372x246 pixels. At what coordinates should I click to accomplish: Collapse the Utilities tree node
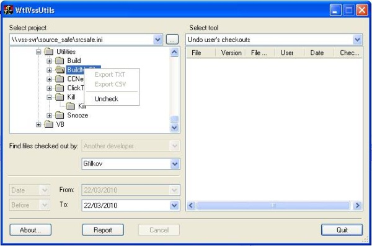pos(38,52)
